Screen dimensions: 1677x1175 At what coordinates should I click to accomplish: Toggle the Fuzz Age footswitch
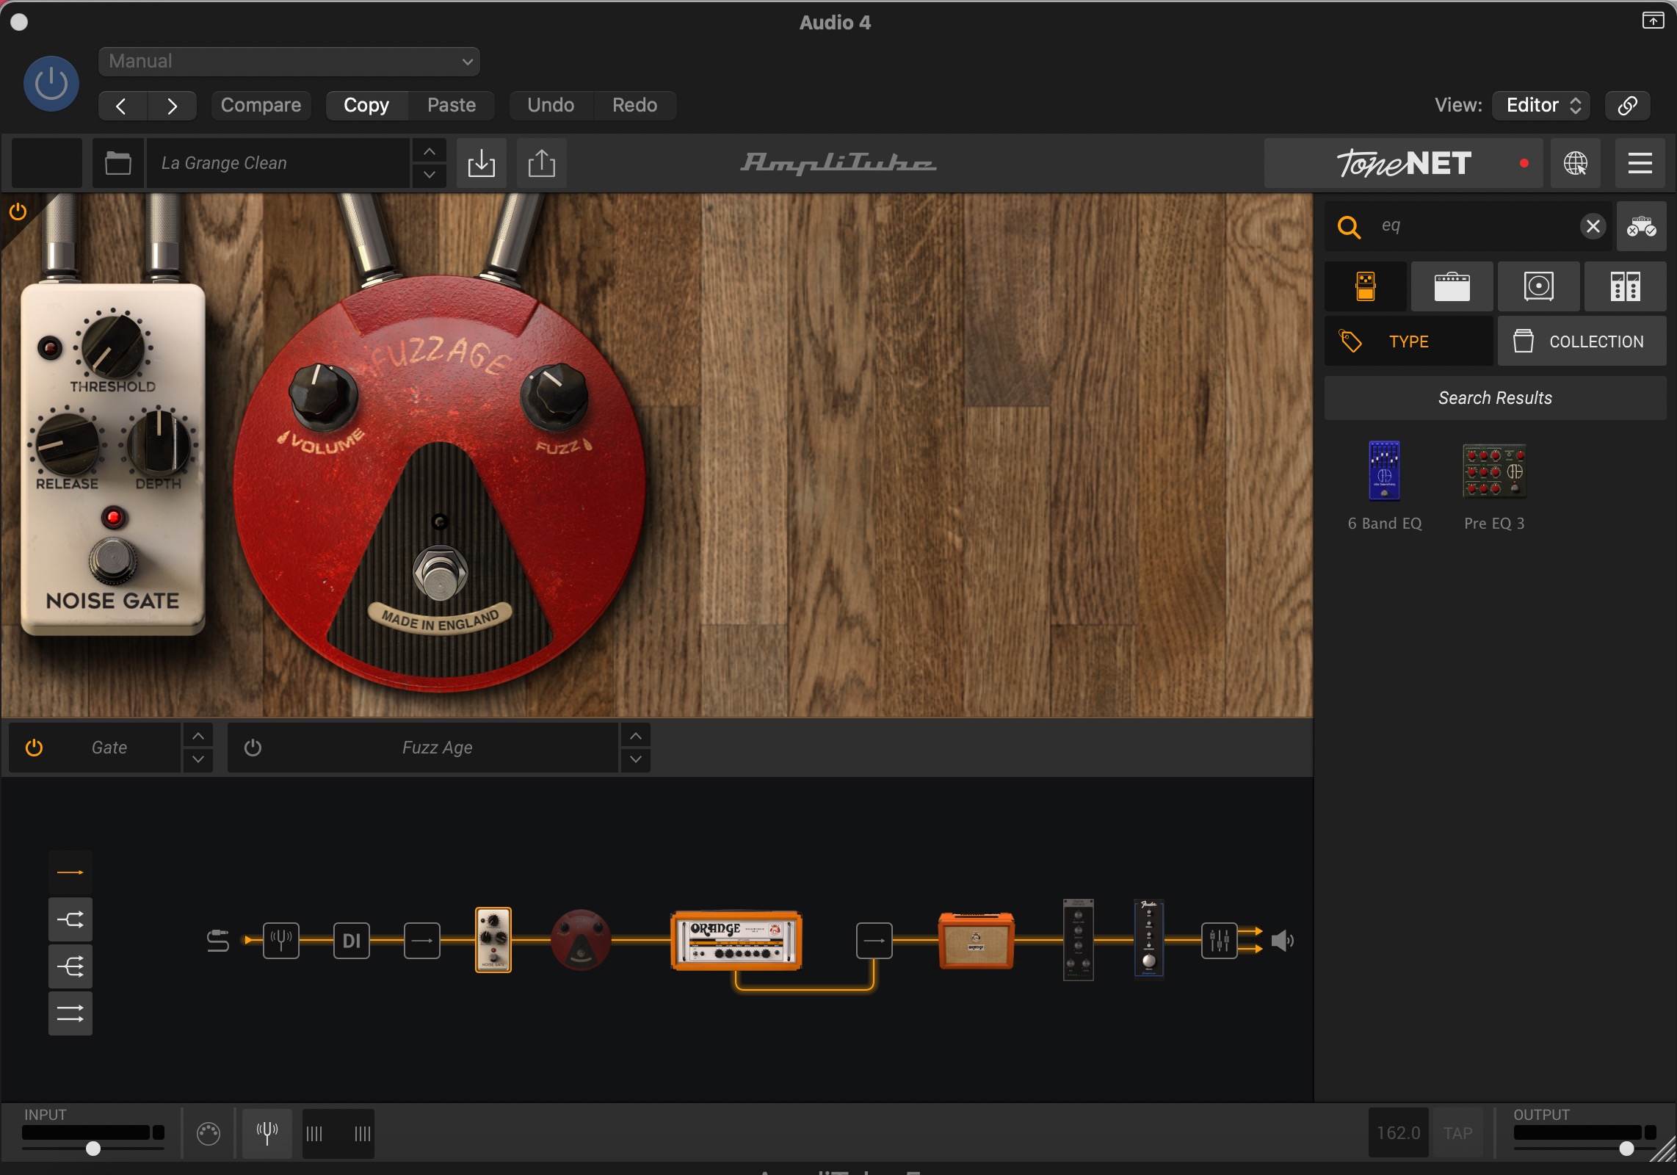[440, 572]
